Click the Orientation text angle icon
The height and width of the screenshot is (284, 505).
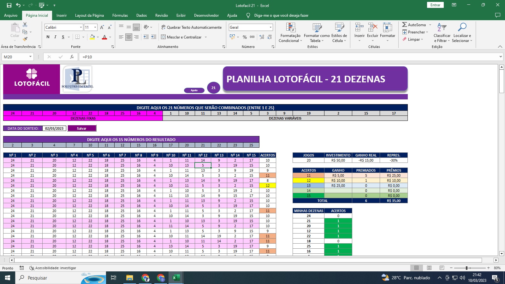coord(146,27)
